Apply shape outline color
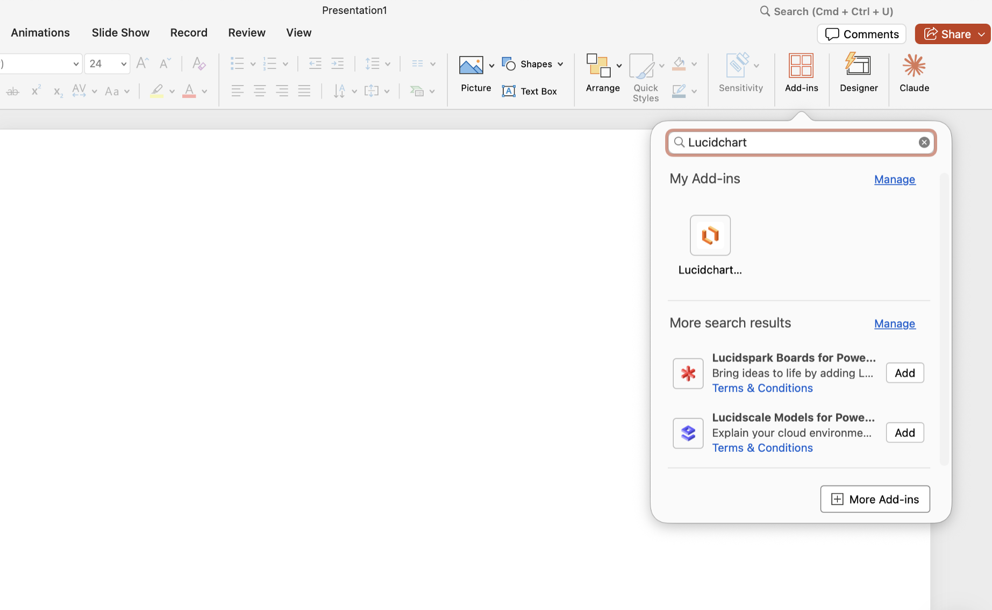This screenshot has height=610, width=992. tap(679, 91)
